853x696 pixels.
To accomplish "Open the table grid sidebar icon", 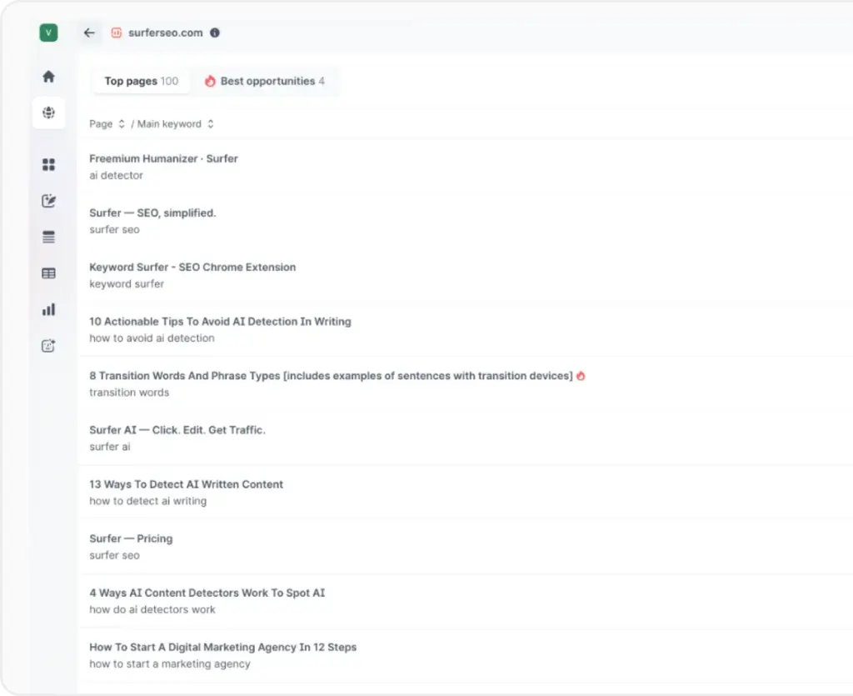I will [48, 273].
